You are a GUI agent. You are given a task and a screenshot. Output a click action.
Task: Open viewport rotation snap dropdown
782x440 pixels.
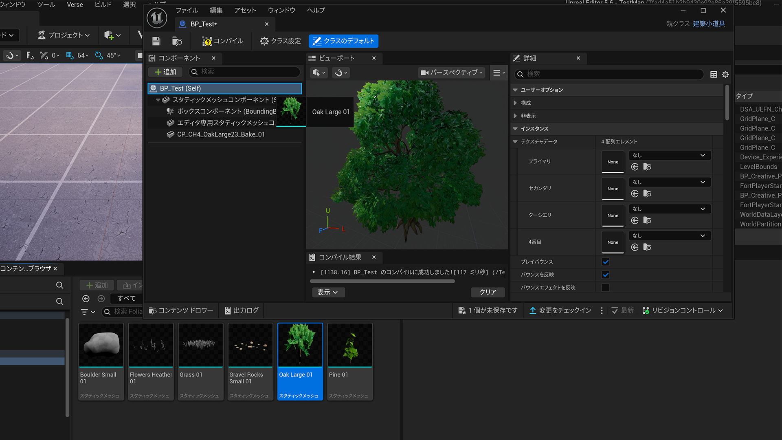click(341, 73)
